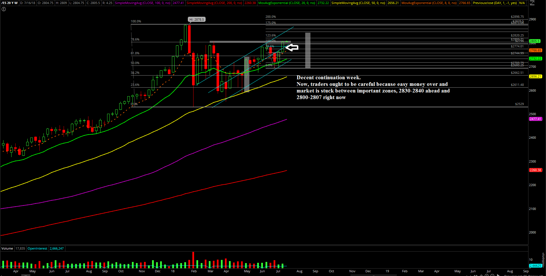
Task: Click the $2662.51 price level label
Action: 517,73
